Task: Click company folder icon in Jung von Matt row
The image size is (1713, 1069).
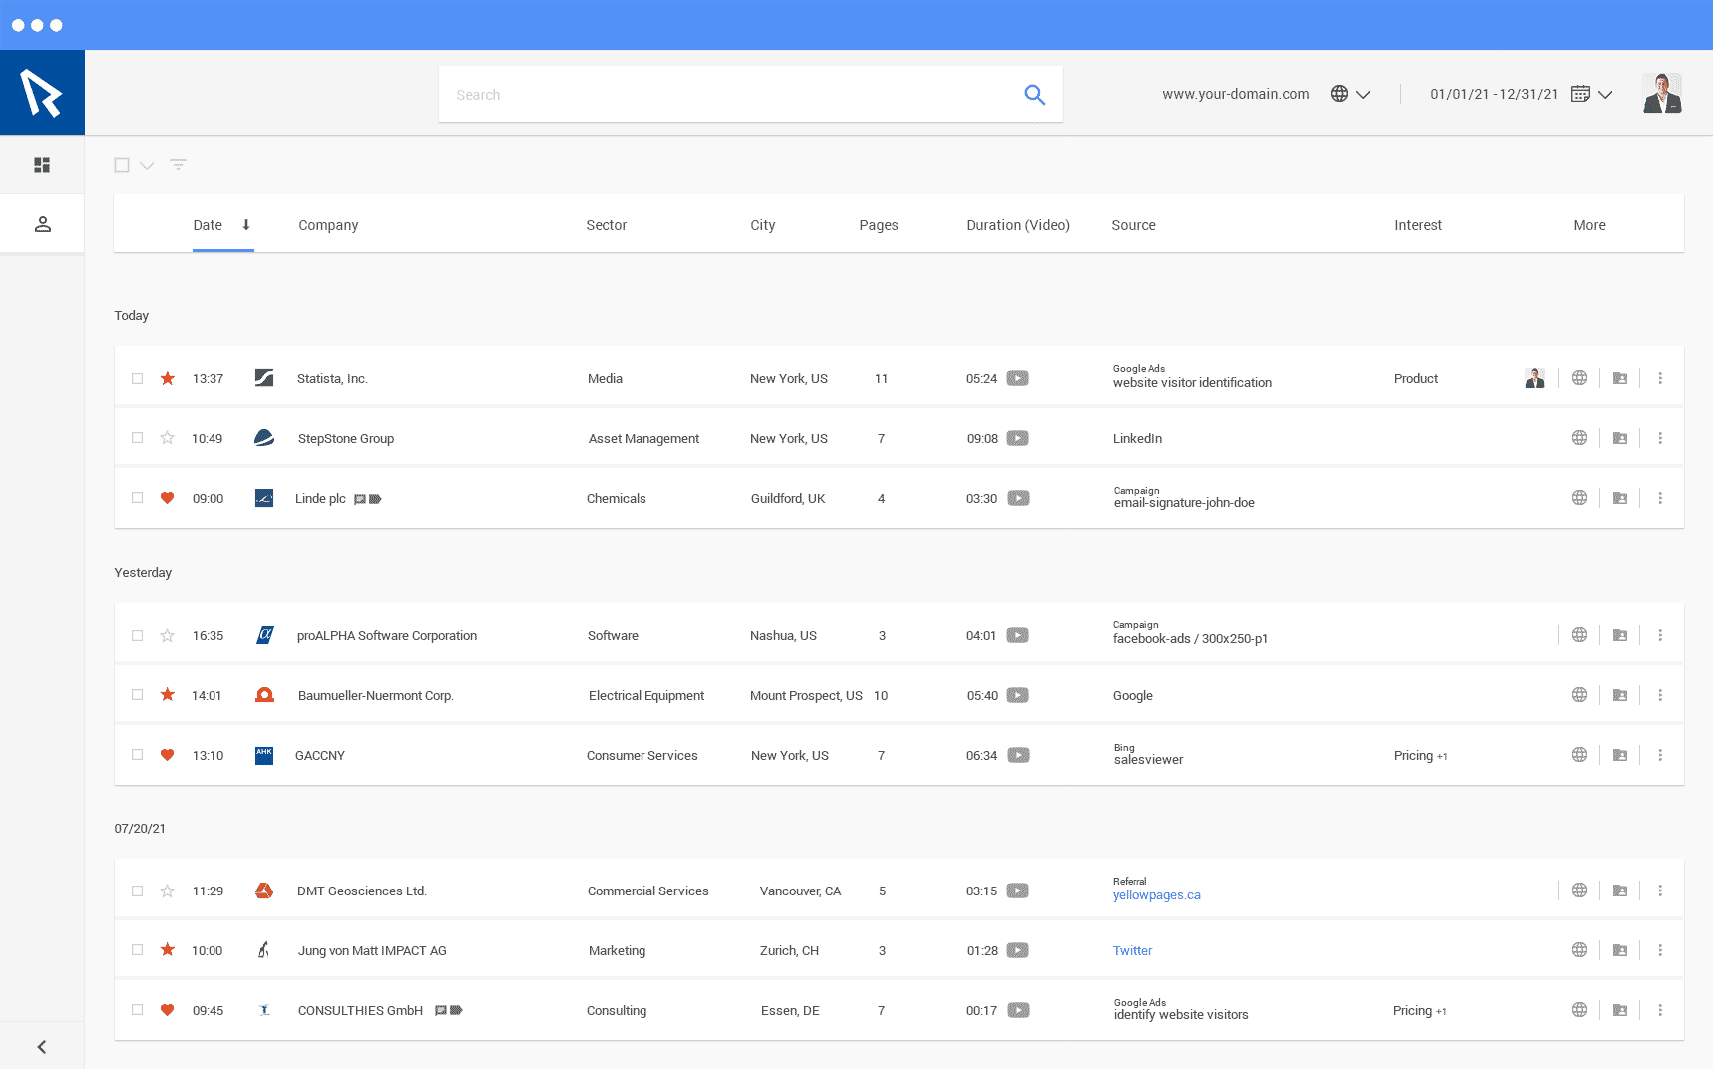Action: pyautogui.click(x=1620, y=950)
